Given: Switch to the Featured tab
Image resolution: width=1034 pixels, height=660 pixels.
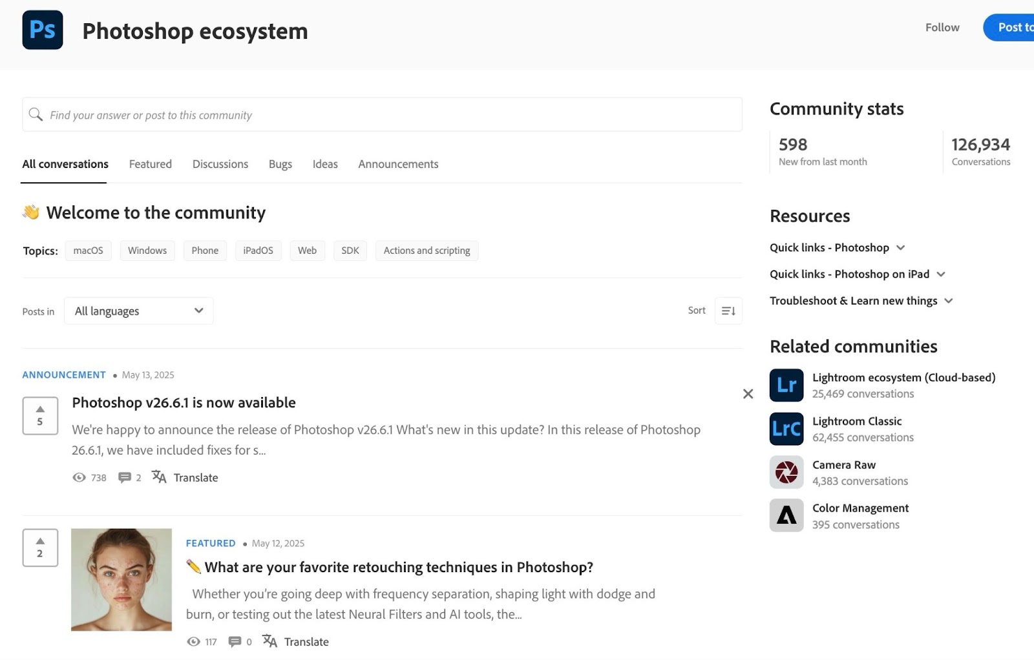Looking at the screenshot, I should [x=151, y=164].
